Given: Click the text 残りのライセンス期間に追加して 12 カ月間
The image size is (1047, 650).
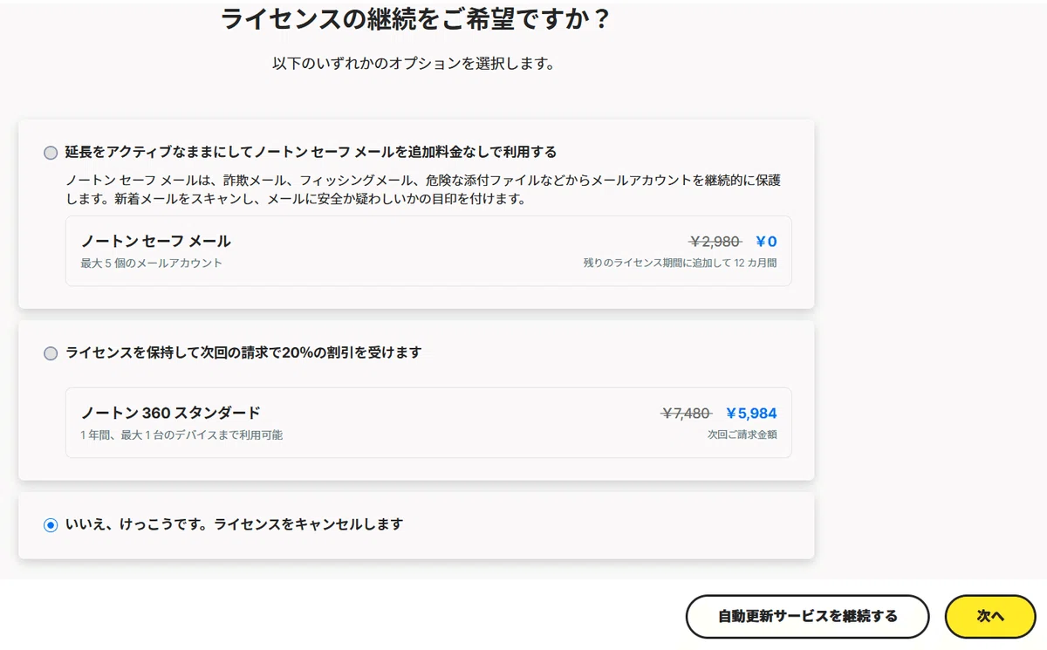Looking at the screenshot, I should click(681, 263).
